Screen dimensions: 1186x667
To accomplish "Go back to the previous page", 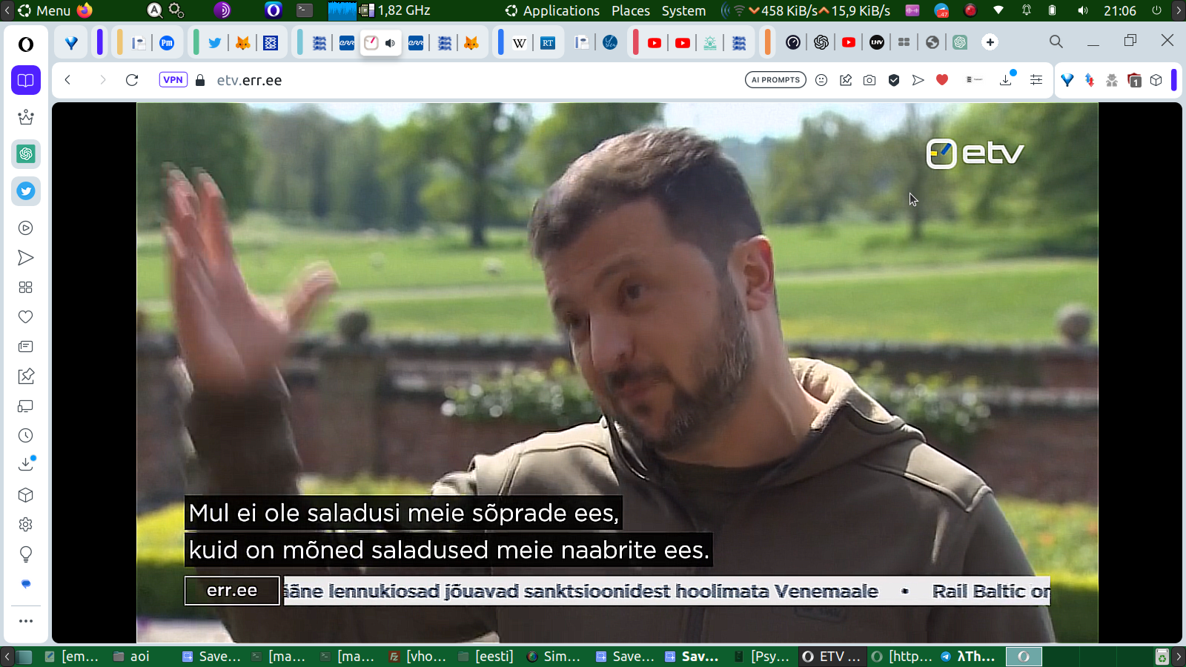I will point(67,80).
